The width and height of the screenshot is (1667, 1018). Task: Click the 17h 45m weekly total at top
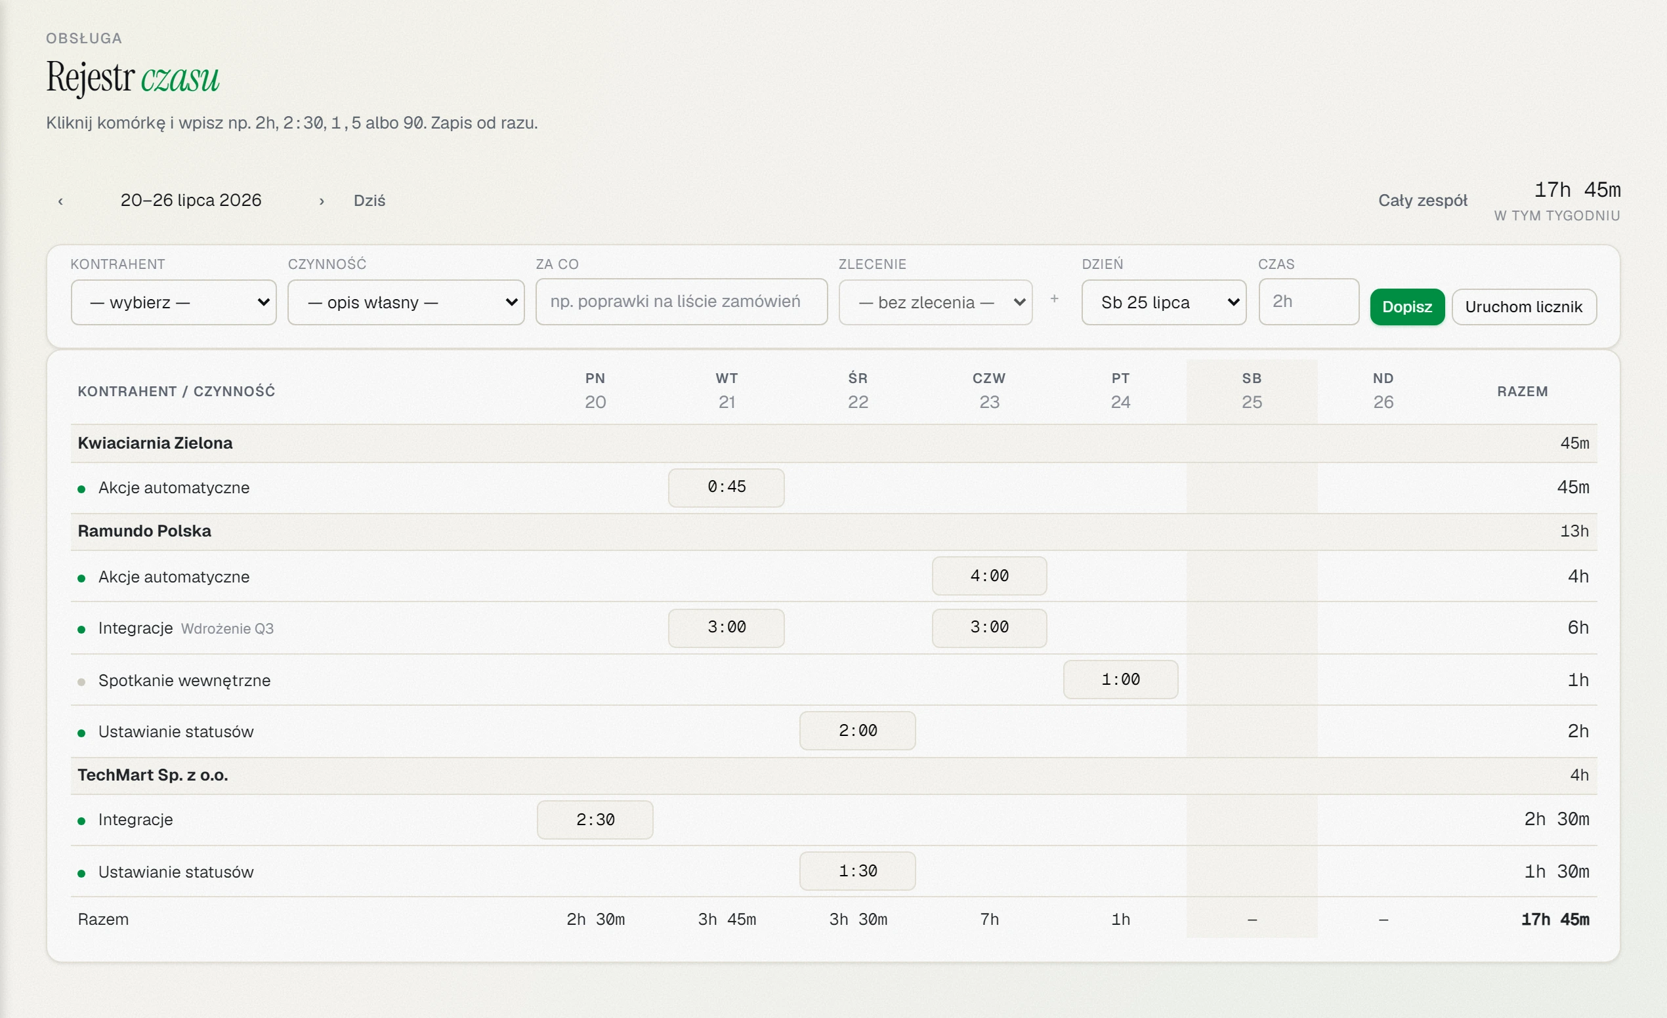pos(1577,190)
